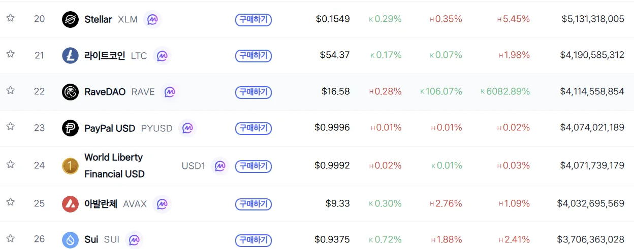Open the community chat icon beside XLM

pyautogui.click(x=152, y=19)
